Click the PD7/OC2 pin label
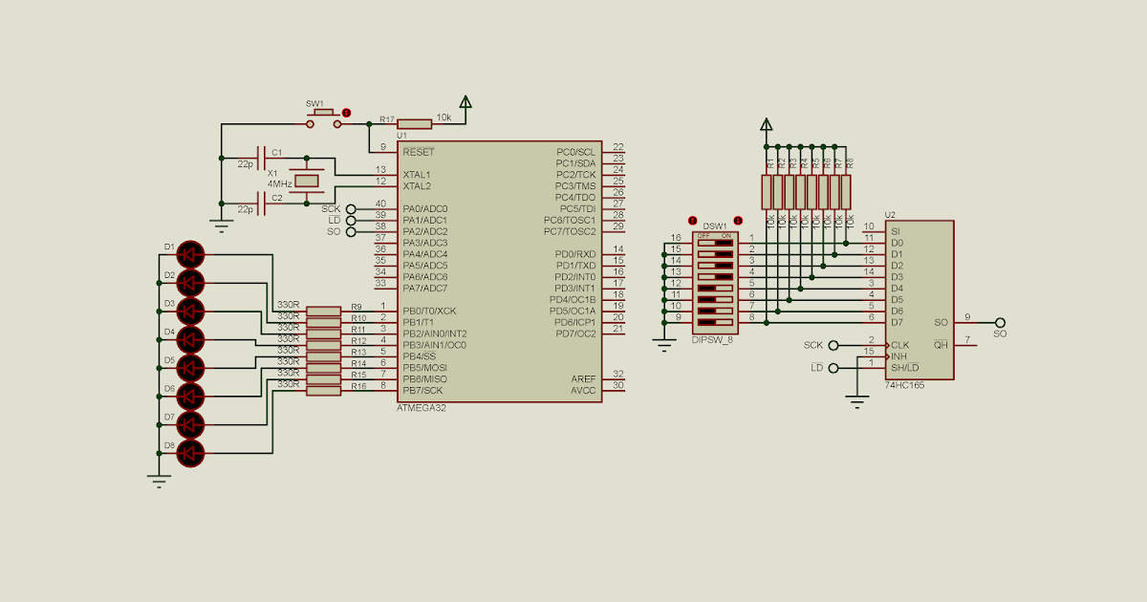Image resolution: width=1147 pixels, height=602 pixels. click(x=575, y=333)
